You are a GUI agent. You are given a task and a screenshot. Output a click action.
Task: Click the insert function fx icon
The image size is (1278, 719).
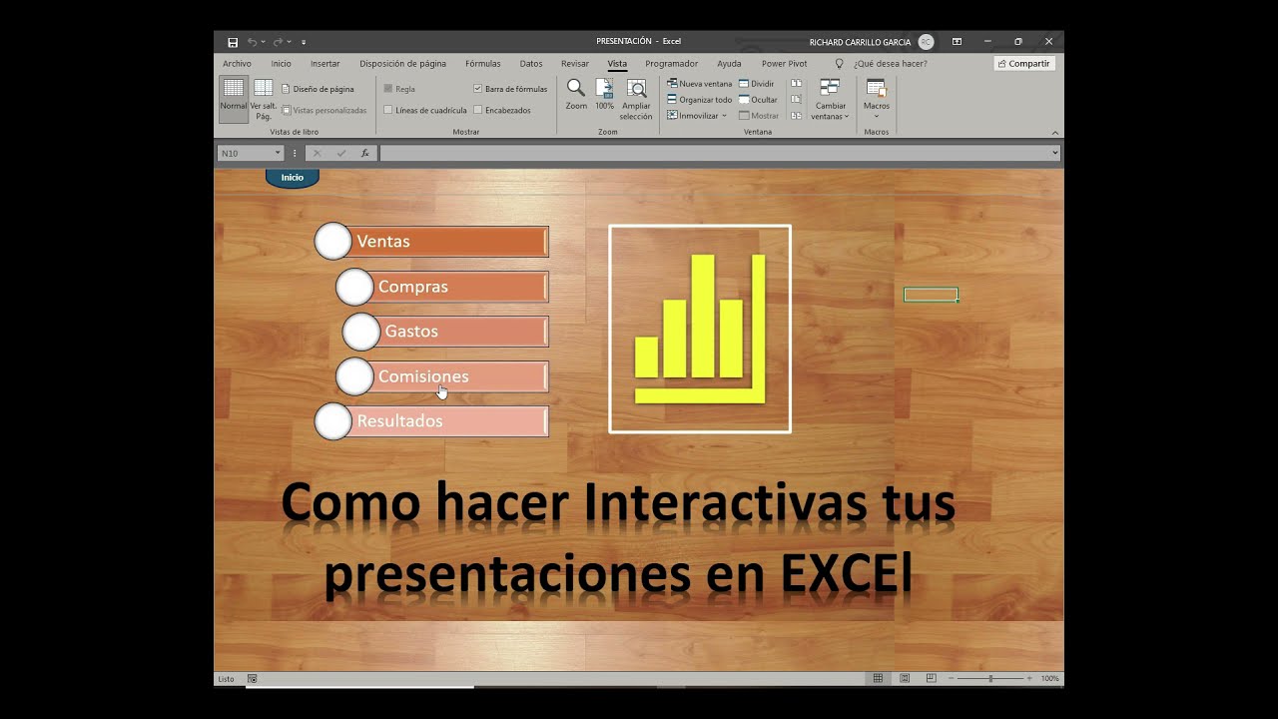[364, 153]
